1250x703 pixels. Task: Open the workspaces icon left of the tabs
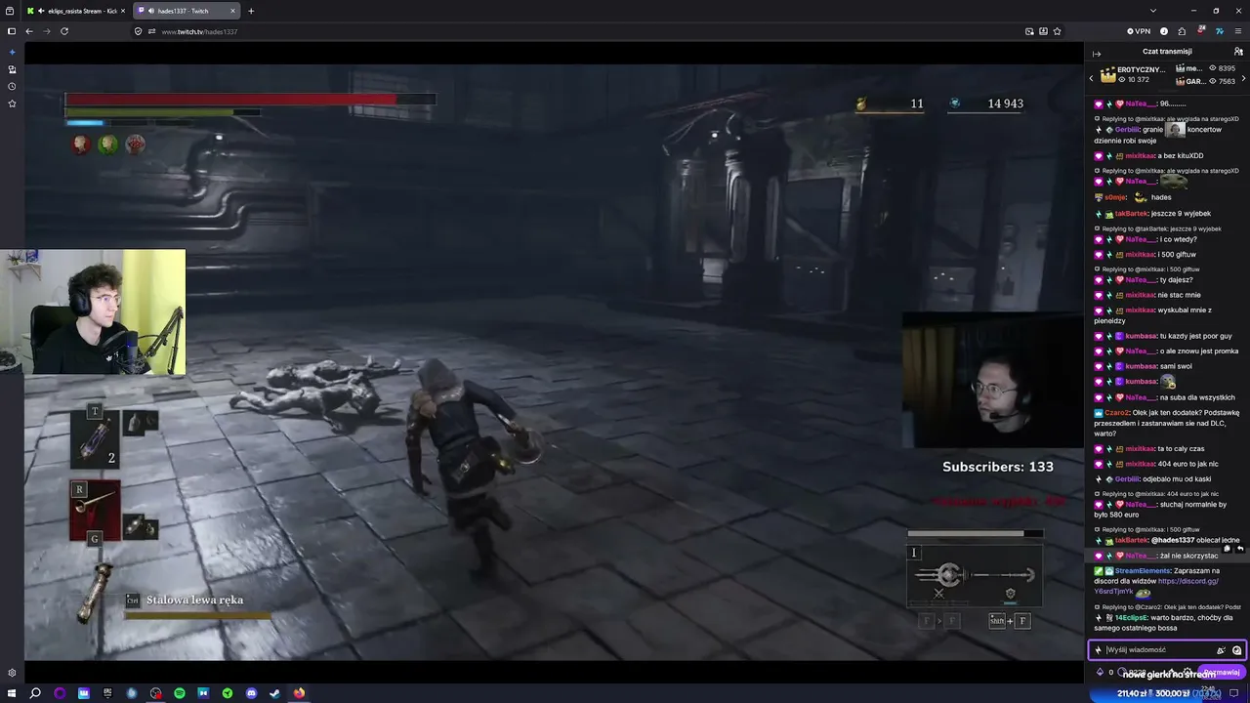click(x=12, y=11)
